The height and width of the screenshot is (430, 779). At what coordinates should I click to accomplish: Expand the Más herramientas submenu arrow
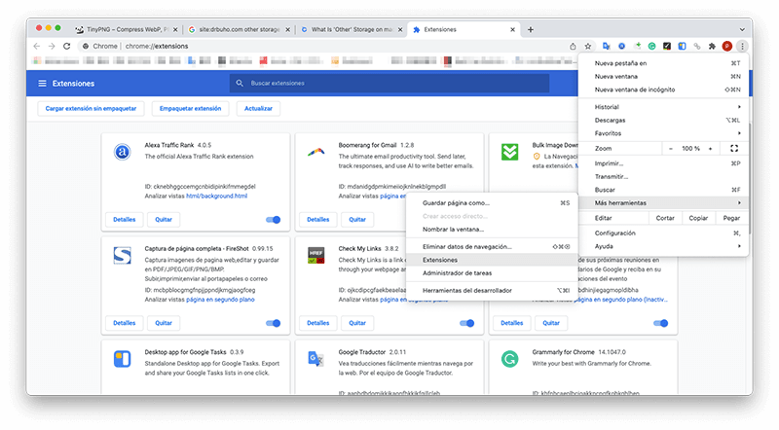point(739,203)
